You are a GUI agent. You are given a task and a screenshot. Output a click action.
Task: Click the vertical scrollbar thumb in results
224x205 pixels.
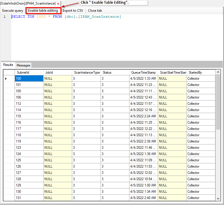click(x=218, y=102)
